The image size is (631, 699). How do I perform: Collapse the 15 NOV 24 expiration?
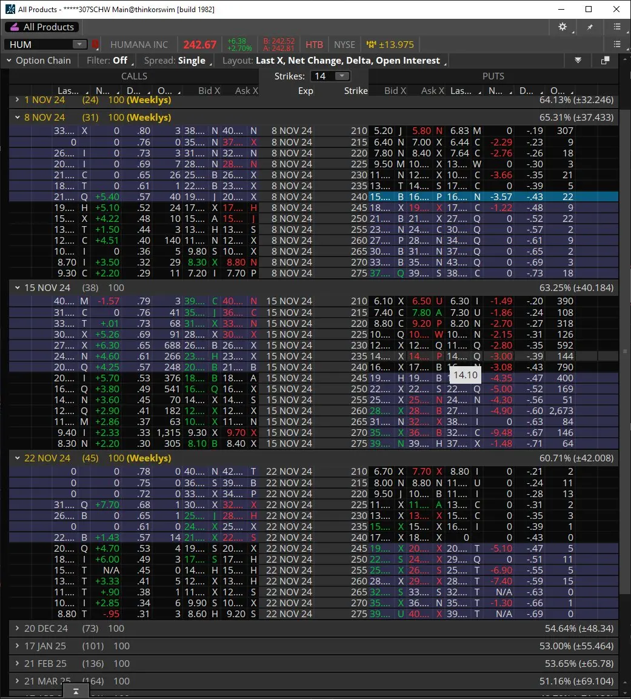[x=17, y=287]
